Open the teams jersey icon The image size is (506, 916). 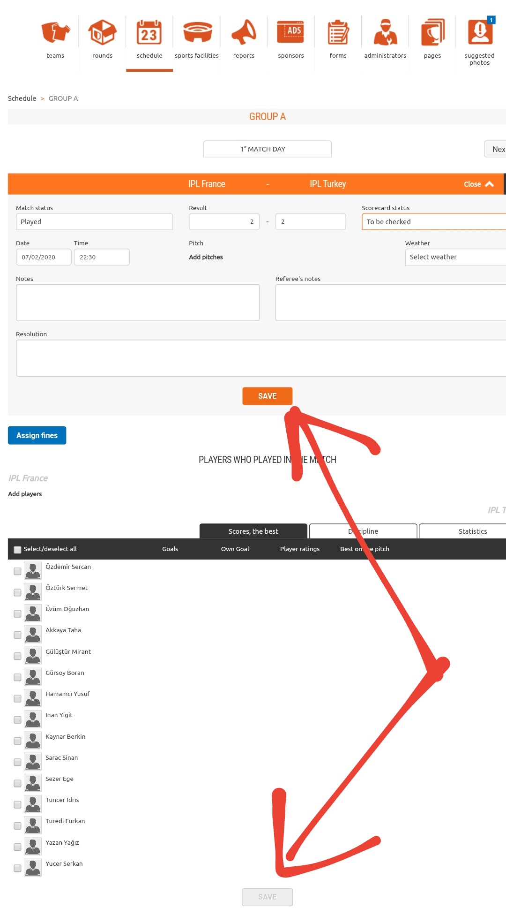coord(55,32)
